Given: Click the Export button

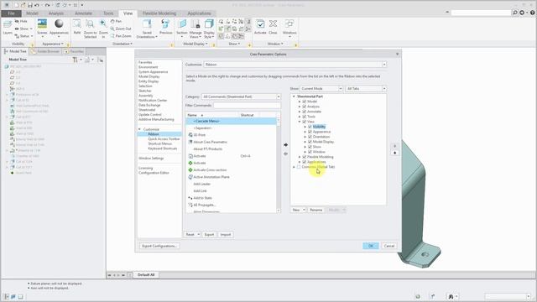Looking at the screenshot, I should 209,235.
